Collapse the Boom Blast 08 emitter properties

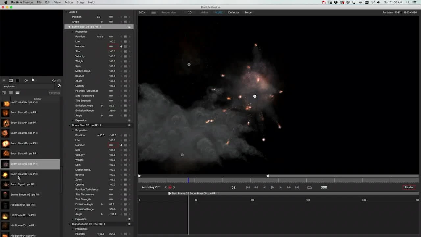point(69,26)
